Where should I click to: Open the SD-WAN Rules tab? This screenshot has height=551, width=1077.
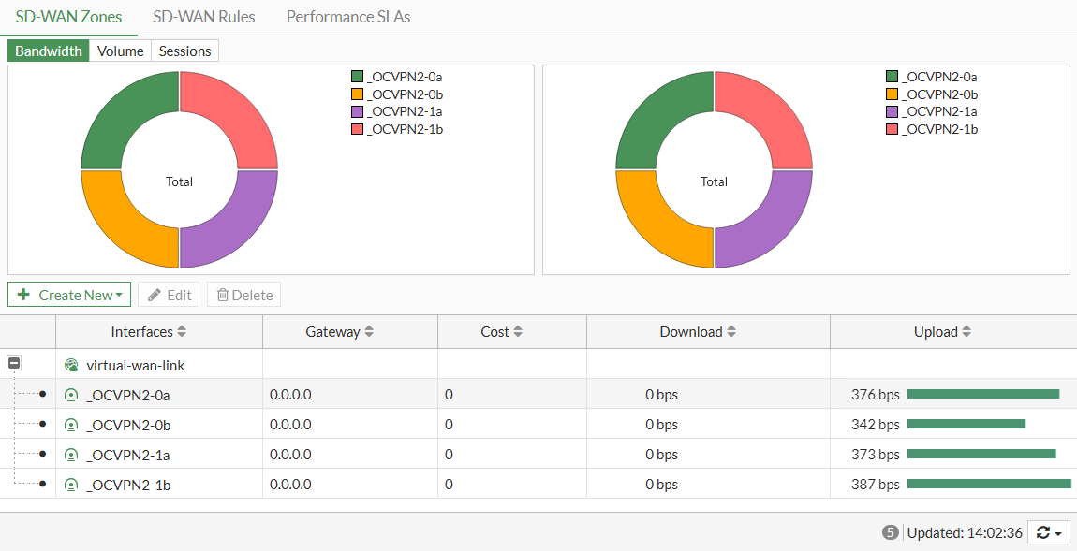(x=204, y=17)
